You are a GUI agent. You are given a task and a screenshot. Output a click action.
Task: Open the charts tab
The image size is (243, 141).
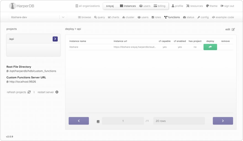pyautogui.click(x=113, y=17)
